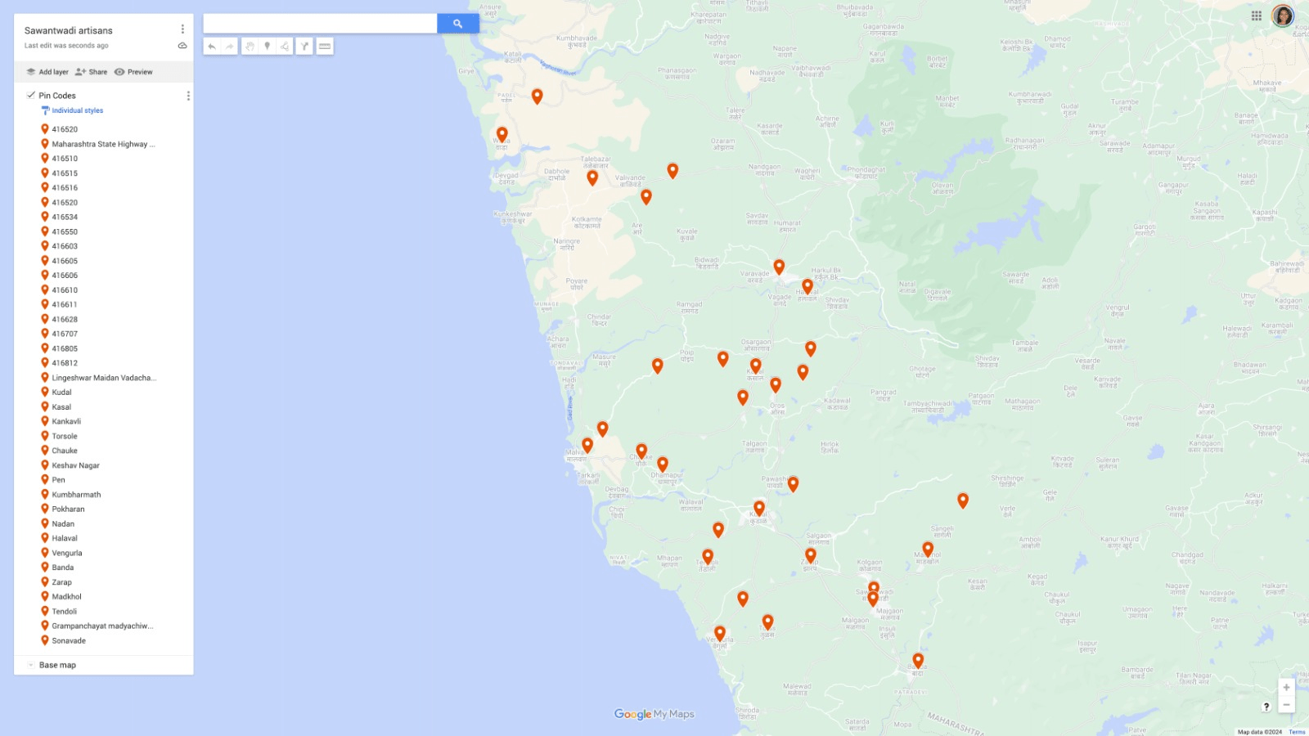The width and height of the screenshot is (1309, 736).
Task: Select the Add directions tool
Action: (304, 47)
